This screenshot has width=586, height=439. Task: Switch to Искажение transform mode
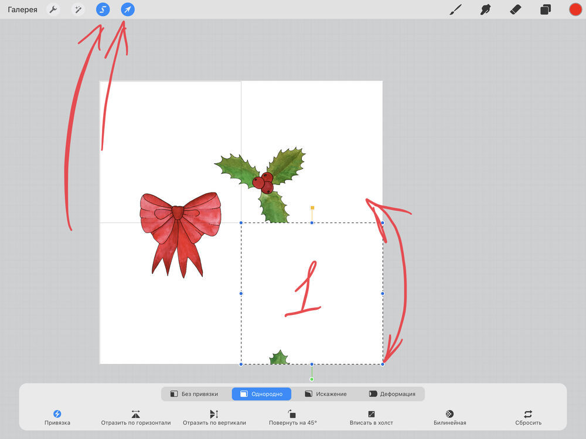tap(326, 394)
